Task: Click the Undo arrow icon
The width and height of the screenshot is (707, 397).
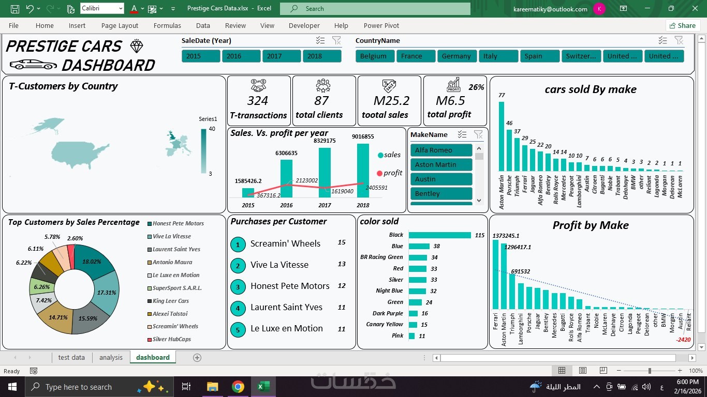Action: point(29,9)
